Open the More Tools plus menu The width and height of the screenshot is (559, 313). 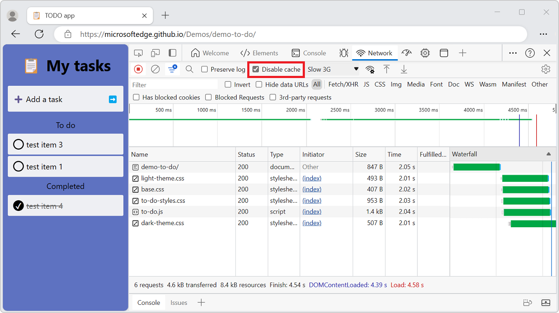click(x=463, y=53)
